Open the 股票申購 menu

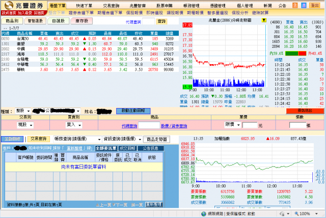[165, 6]
